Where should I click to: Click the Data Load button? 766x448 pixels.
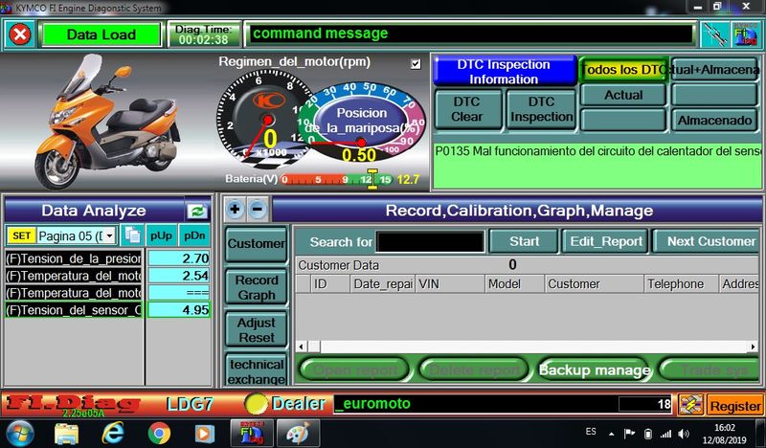[x=101, y=34]
